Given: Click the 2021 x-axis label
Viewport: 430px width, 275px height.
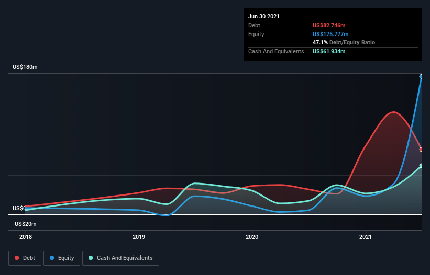Looking at the screenshot, I should pyautogui.click(x=365, y=237).
